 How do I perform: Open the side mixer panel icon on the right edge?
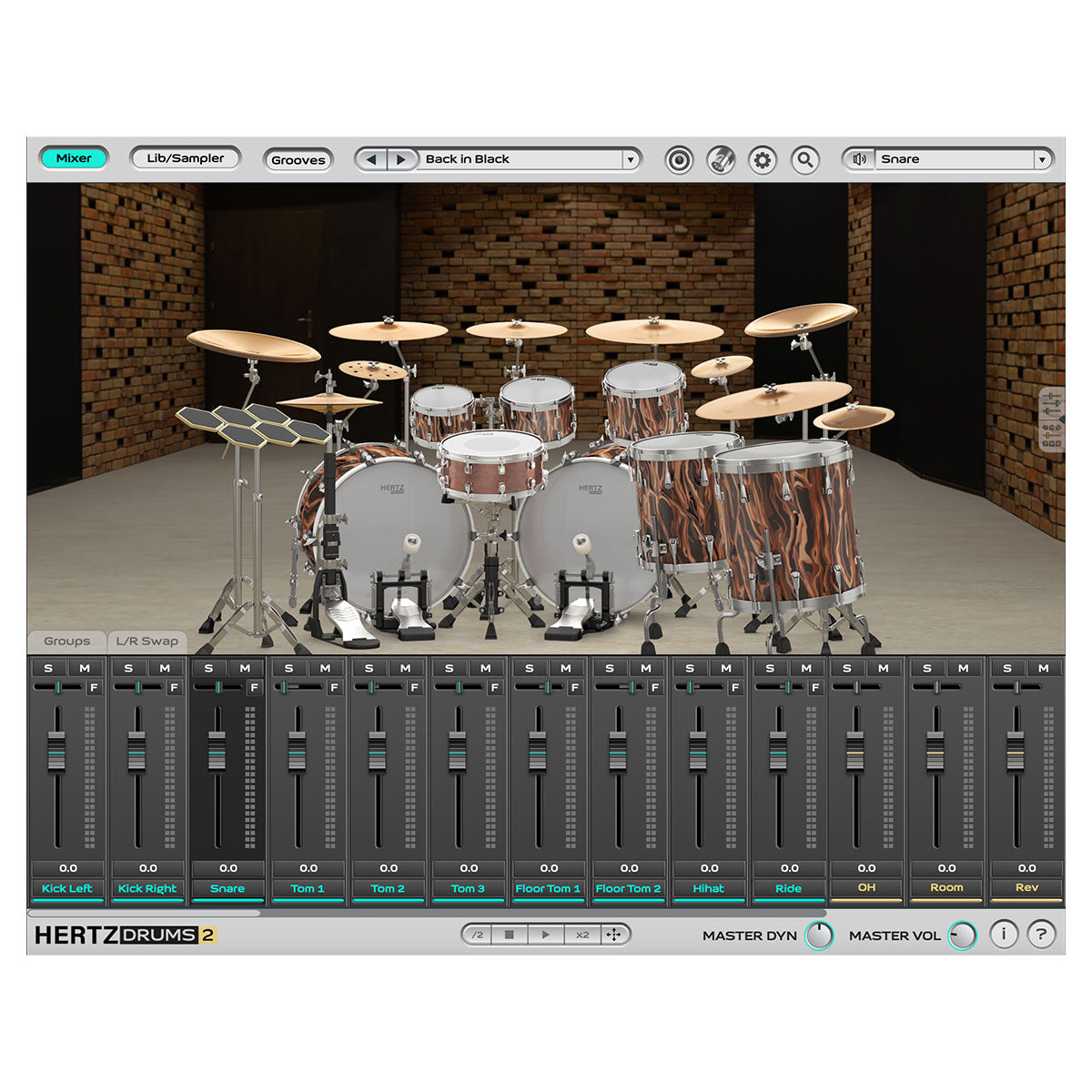(1052, 420)
